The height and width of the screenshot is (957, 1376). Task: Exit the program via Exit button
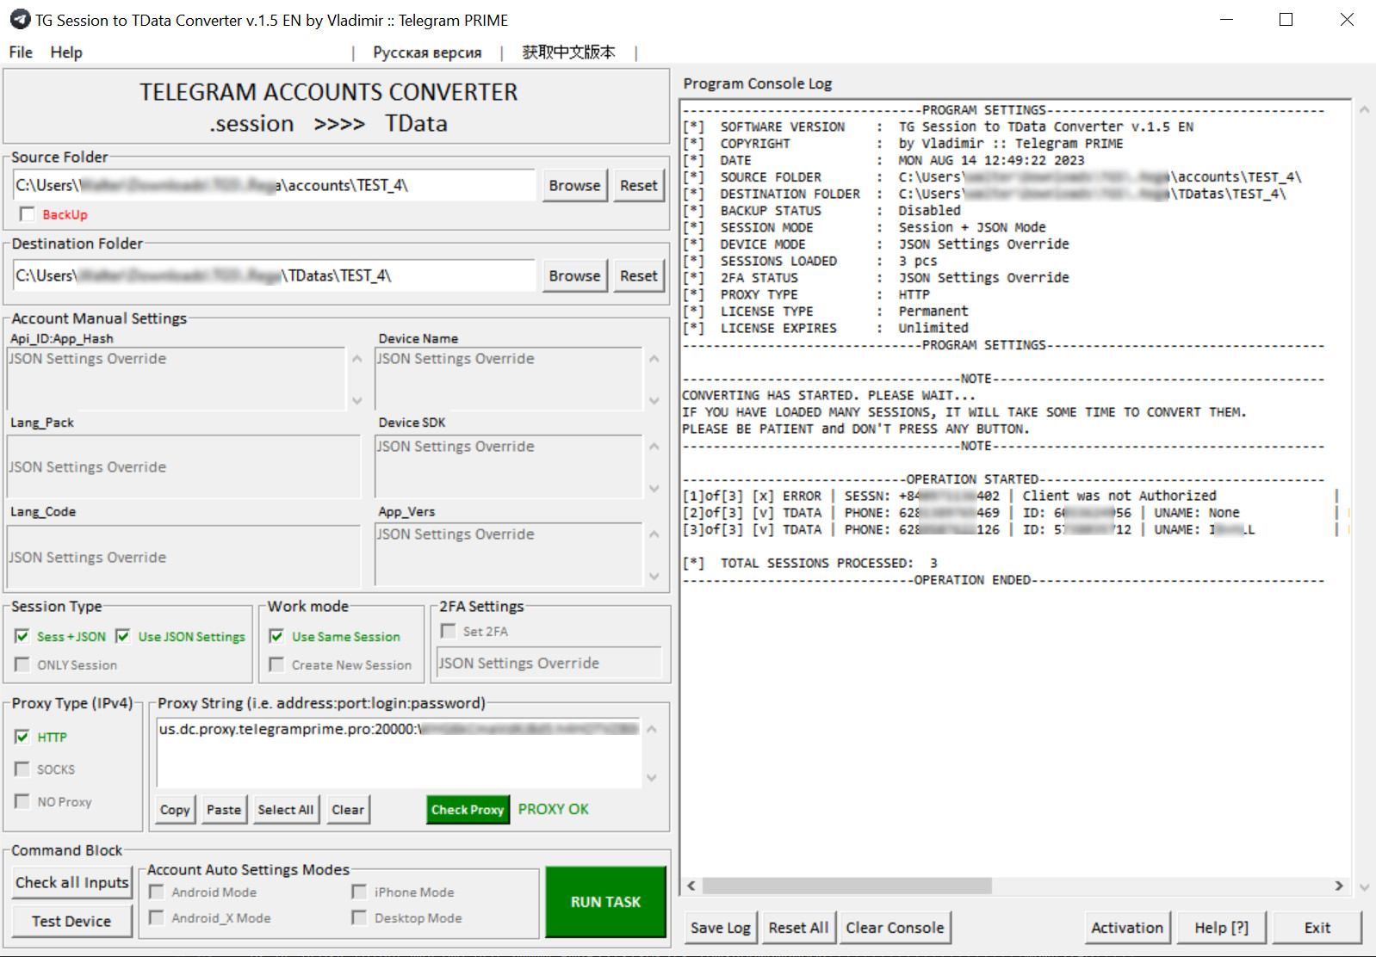(x=1317, y=928)
